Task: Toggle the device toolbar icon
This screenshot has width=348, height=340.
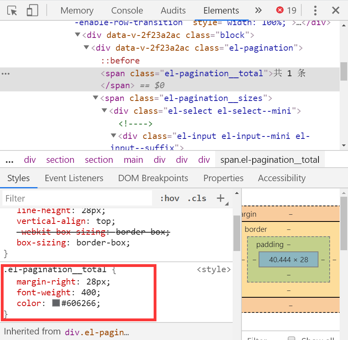Action: [x=32, y=10]
